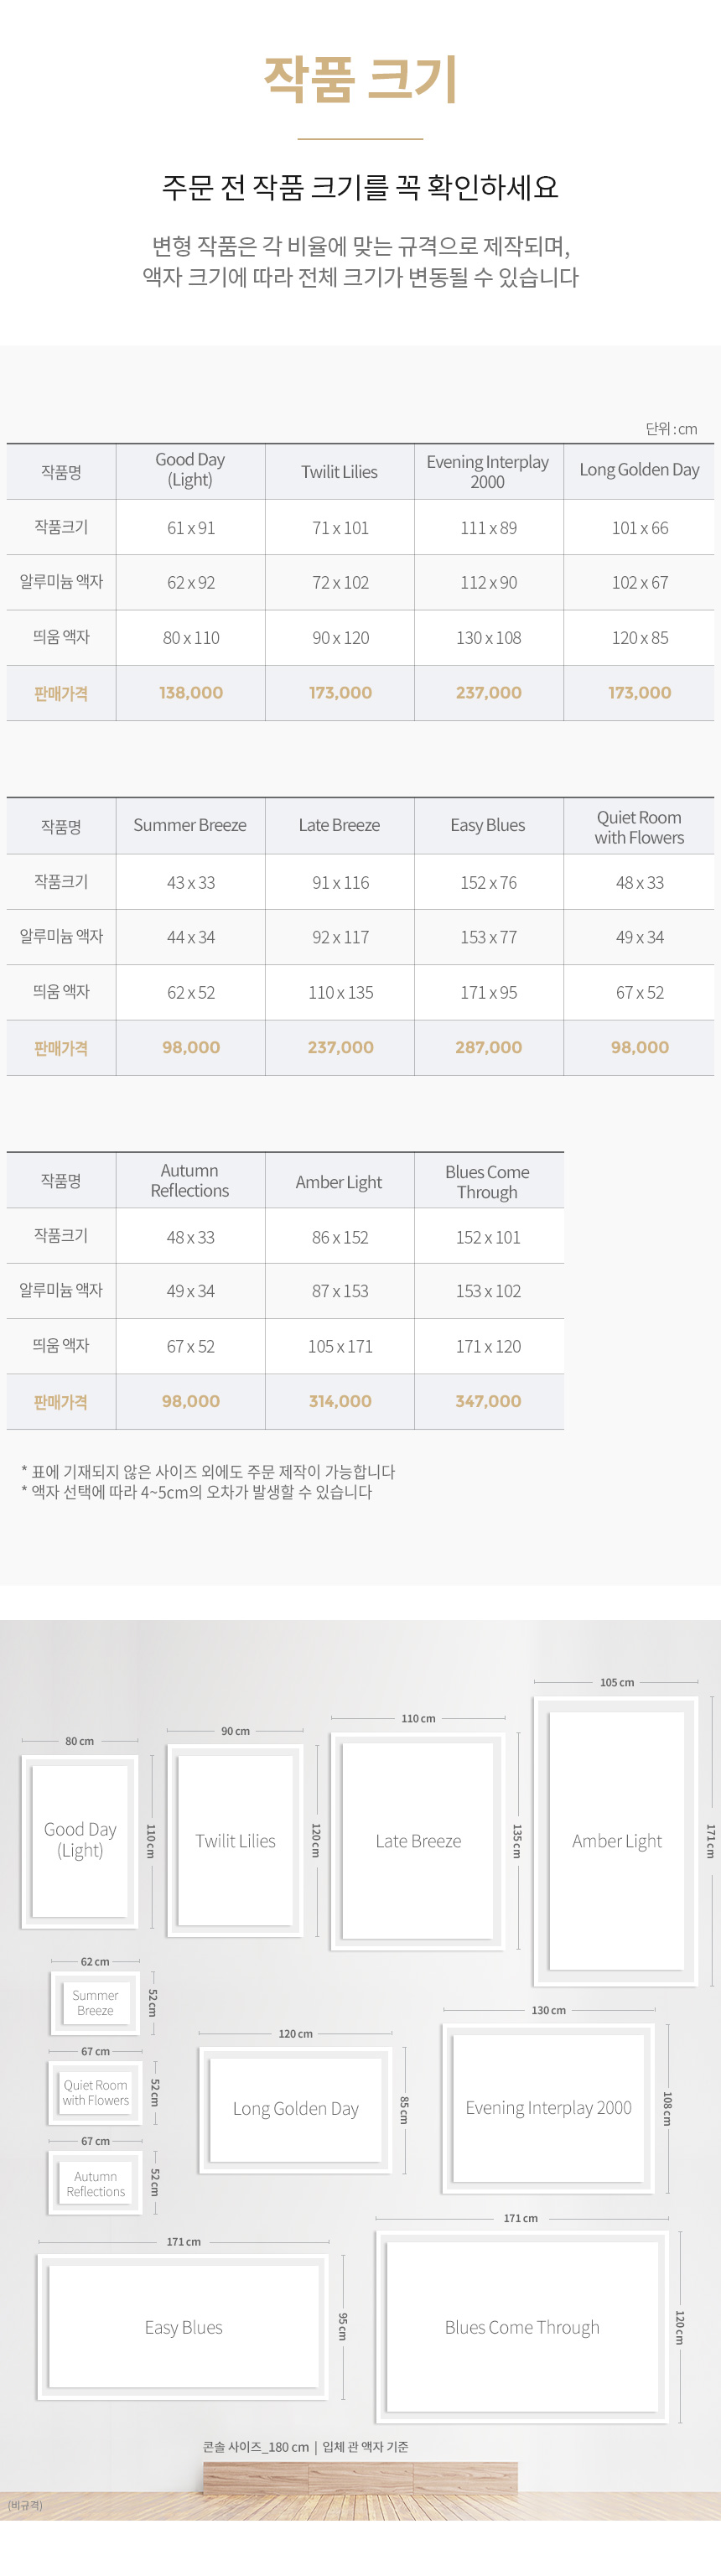Select the 347,000 price for Blues Come Through

click(x=489, y=1402)
